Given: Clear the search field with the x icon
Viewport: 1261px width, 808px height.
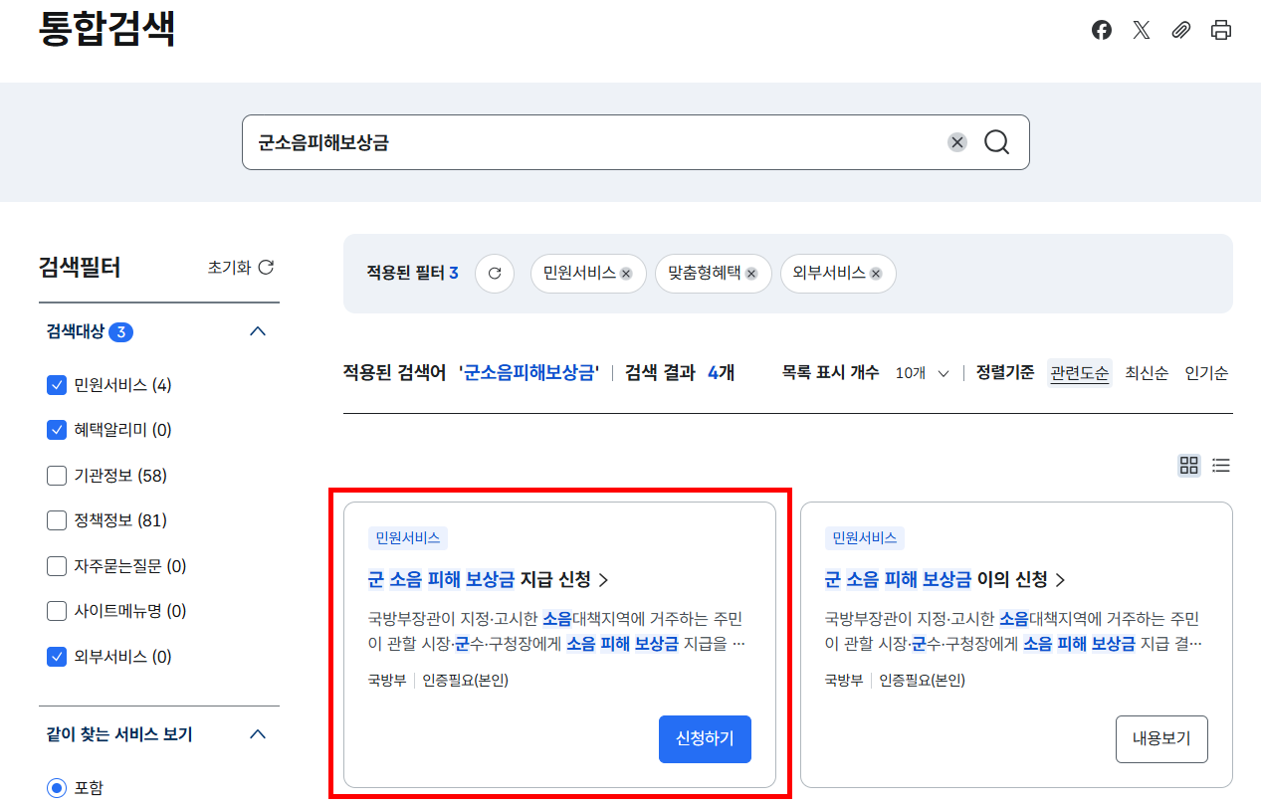Looking at the screenshot, I should coord(956,142).
